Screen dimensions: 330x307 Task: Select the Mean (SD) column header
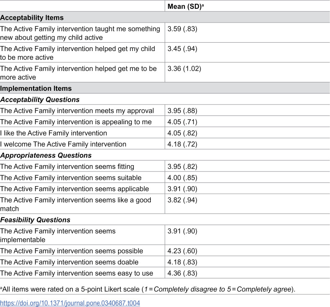[186, 6]
